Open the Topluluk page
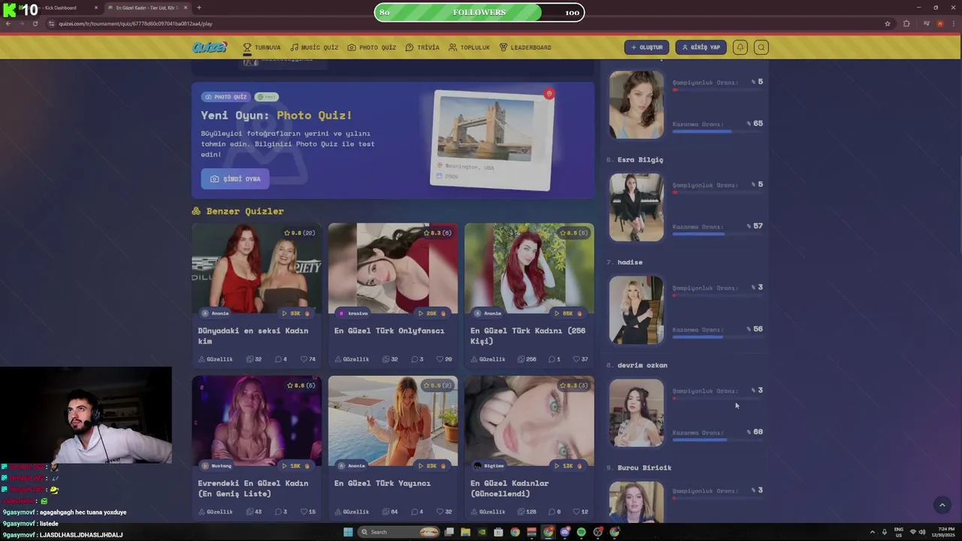962x541 pixels. tap(469, 47)
